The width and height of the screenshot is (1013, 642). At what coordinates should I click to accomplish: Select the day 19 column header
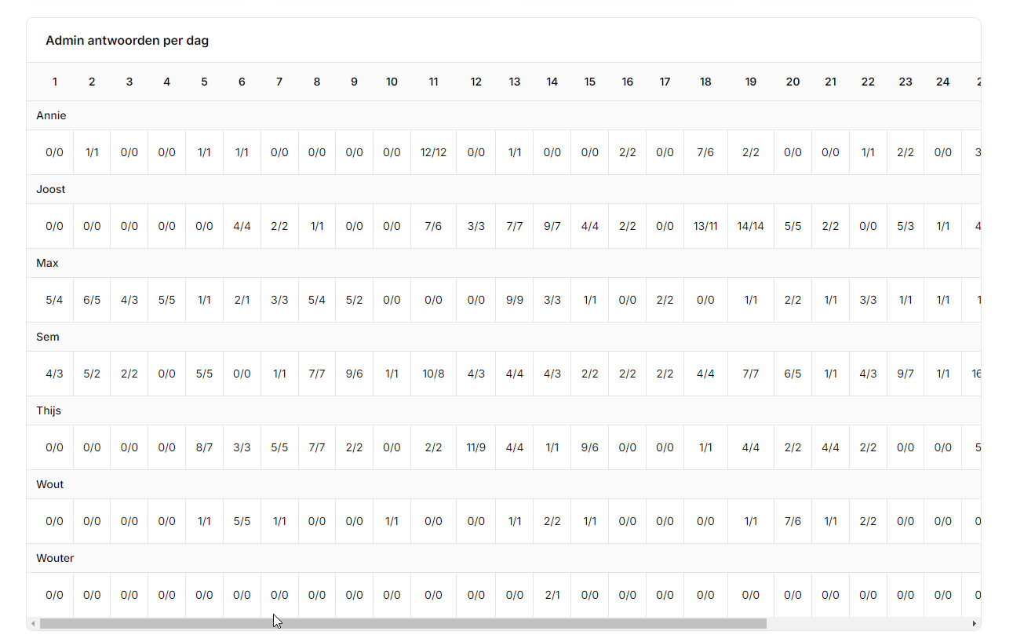pos(751,82)
